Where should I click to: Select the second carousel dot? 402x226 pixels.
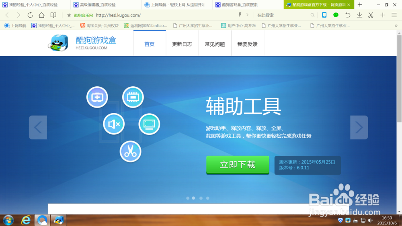(194, 198)
